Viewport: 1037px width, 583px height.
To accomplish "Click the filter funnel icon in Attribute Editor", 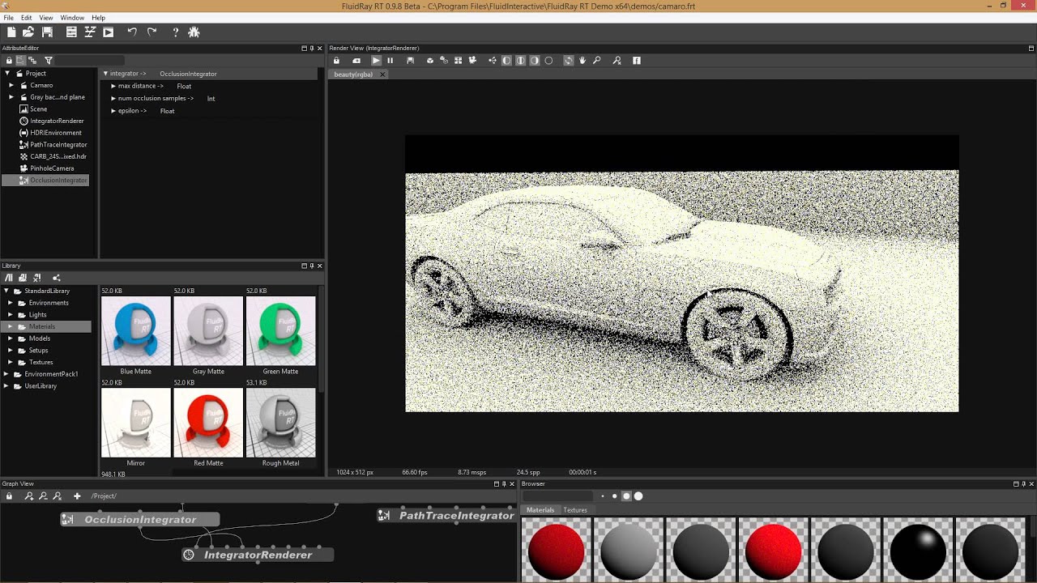I will click(48, 61).
